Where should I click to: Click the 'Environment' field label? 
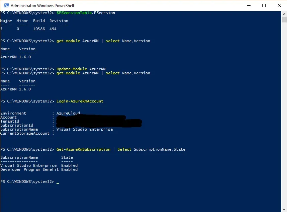[x=13, y=113]
